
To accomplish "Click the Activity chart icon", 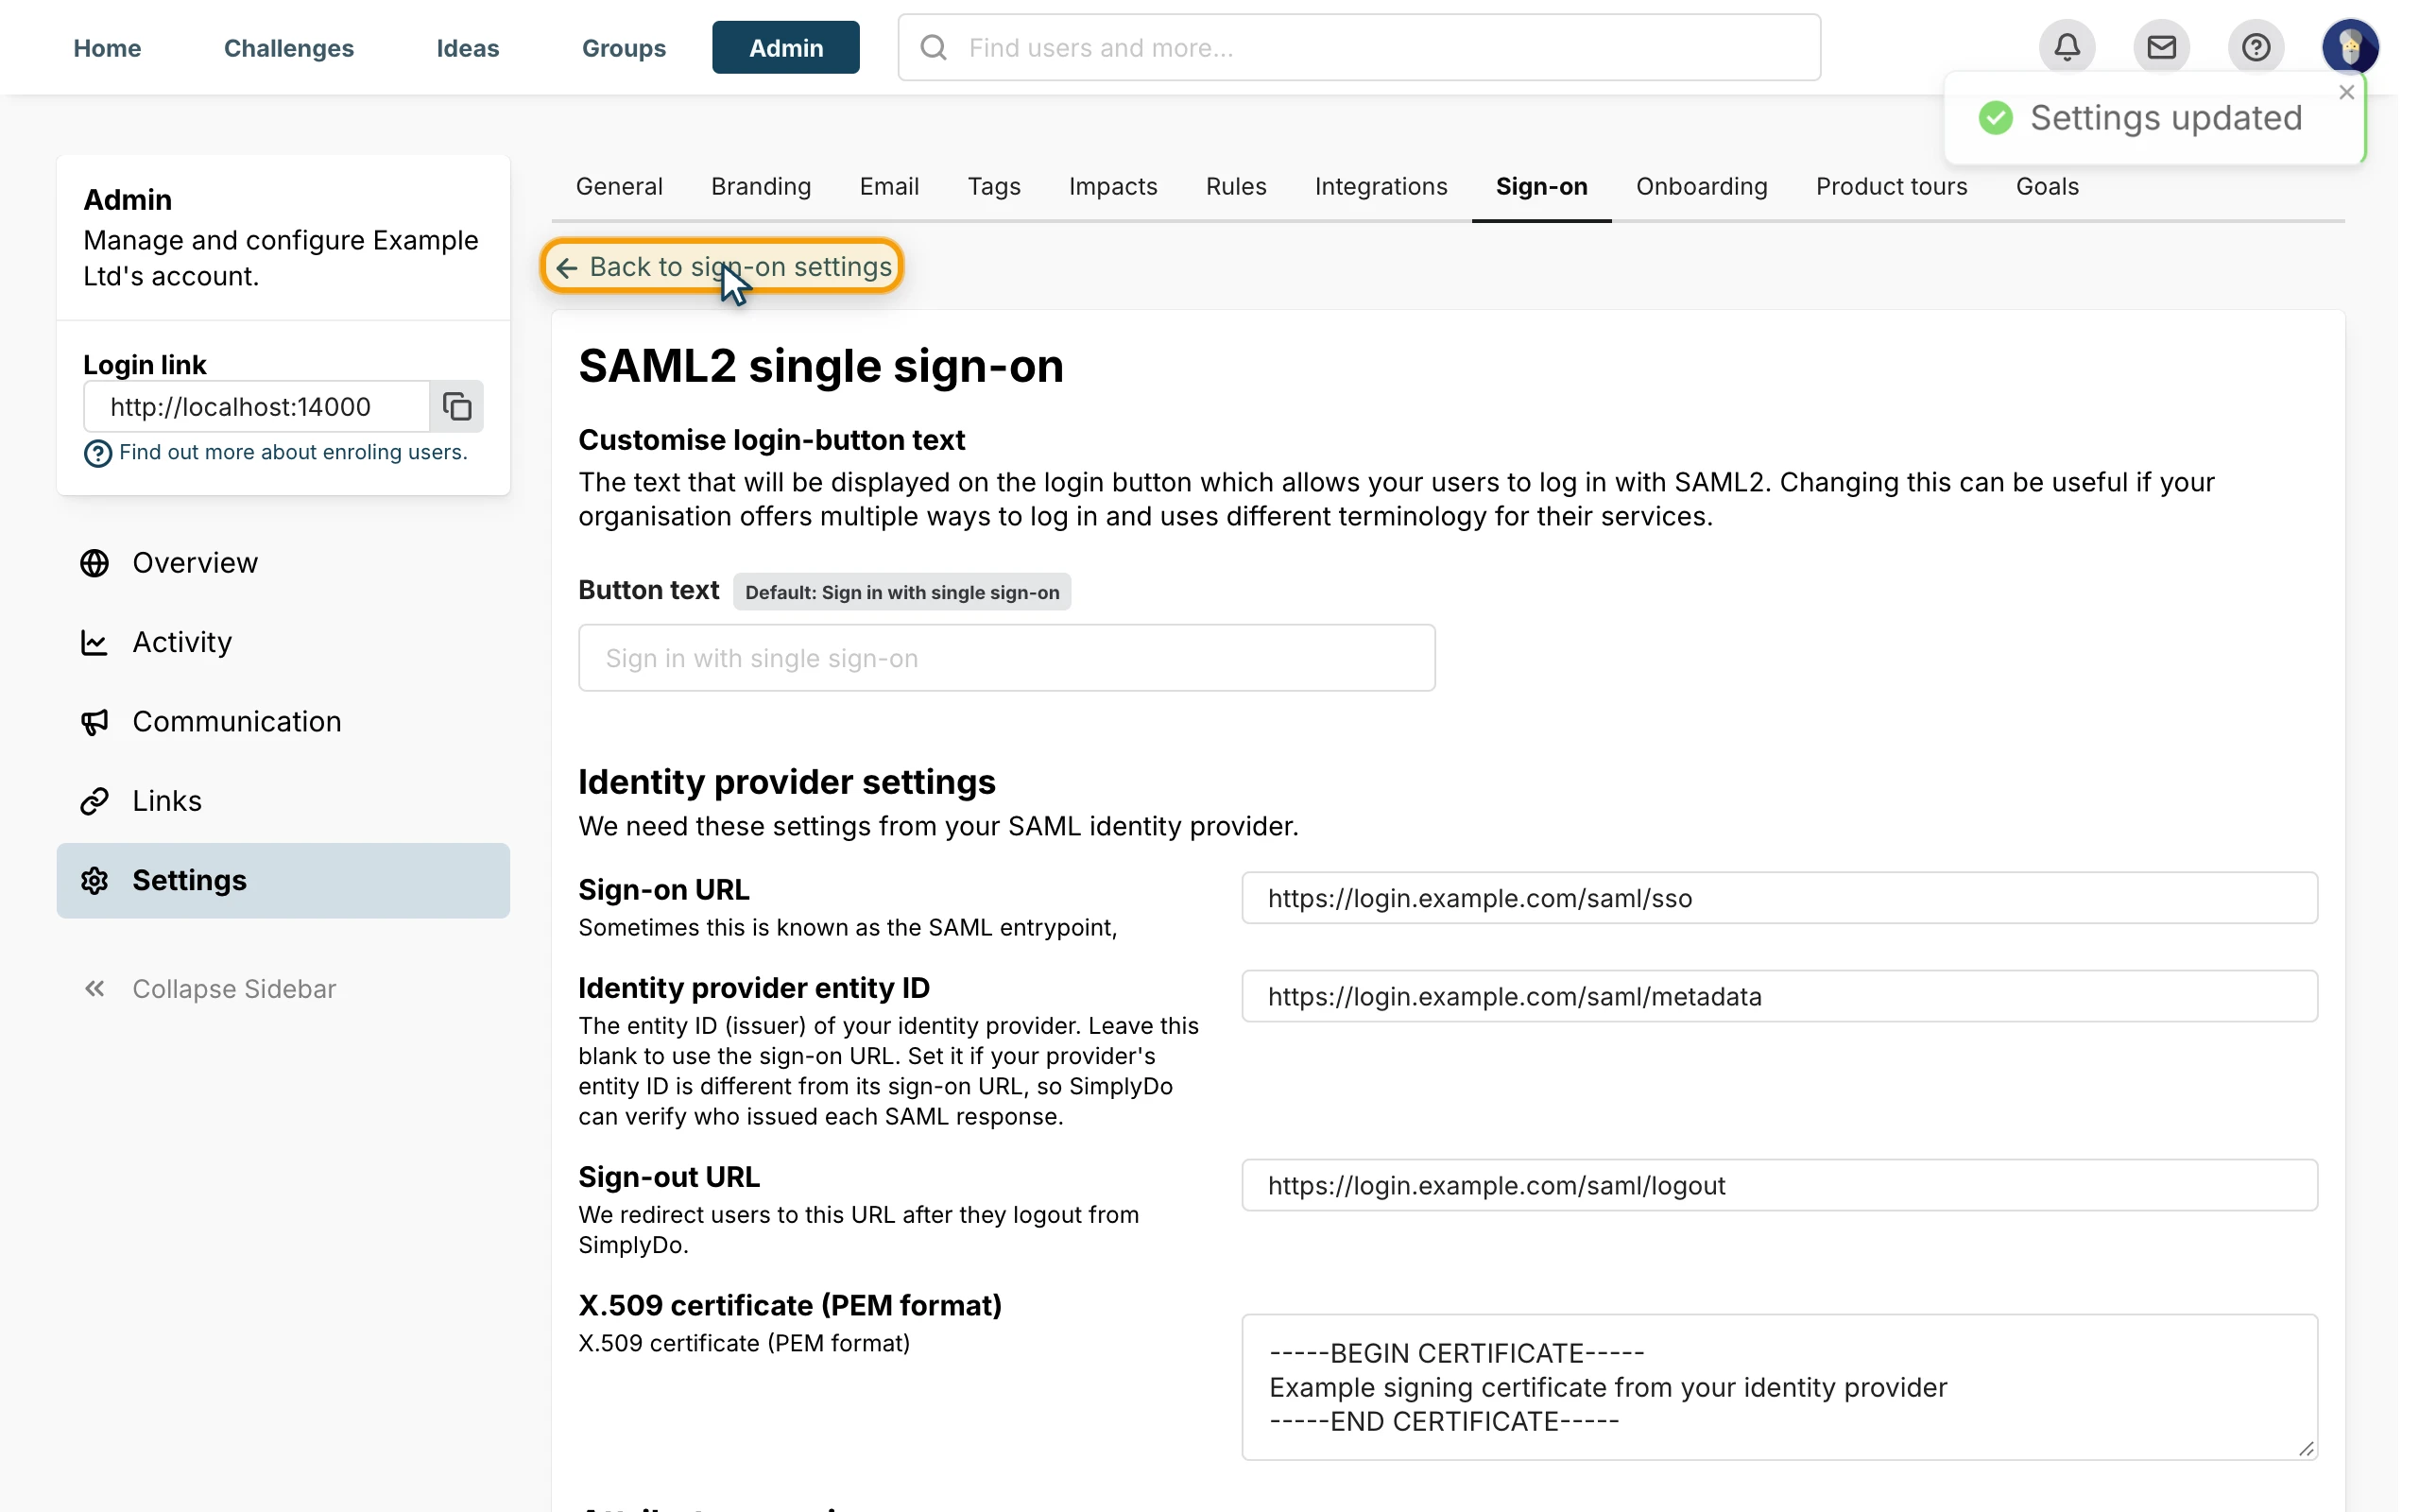I will pos(94,642).
